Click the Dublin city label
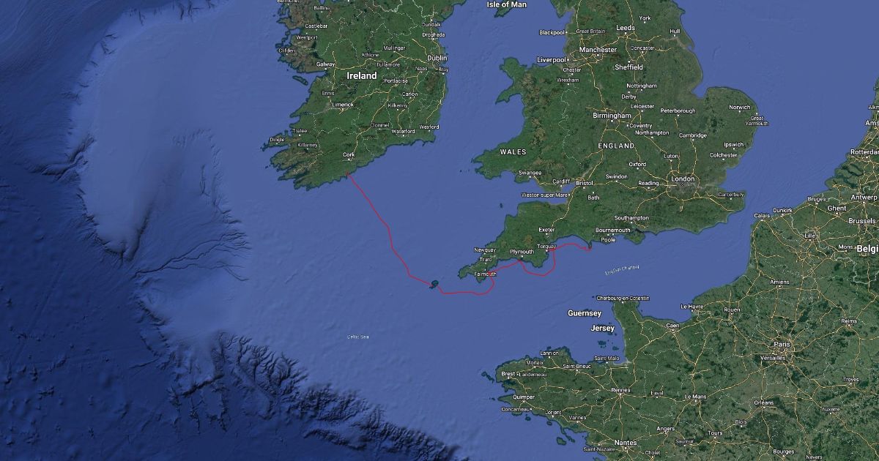879x461 pixels. [x=437, y=58]
